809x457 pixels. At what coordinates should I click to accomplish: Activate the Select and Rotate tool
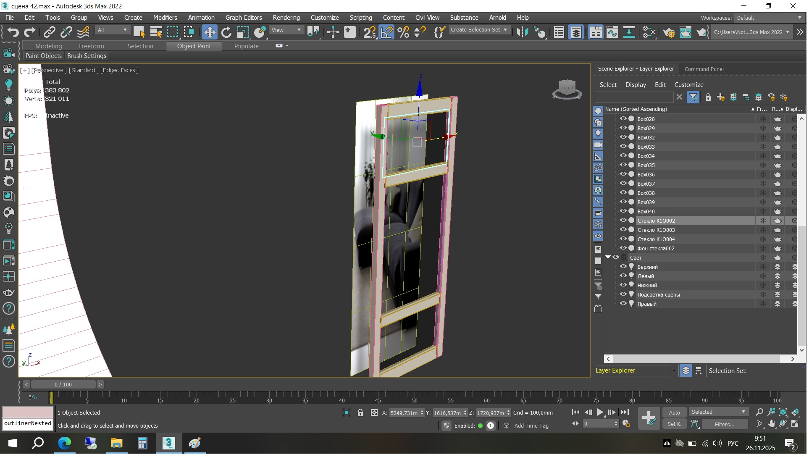pyautogui.click(x=226, y=32)
